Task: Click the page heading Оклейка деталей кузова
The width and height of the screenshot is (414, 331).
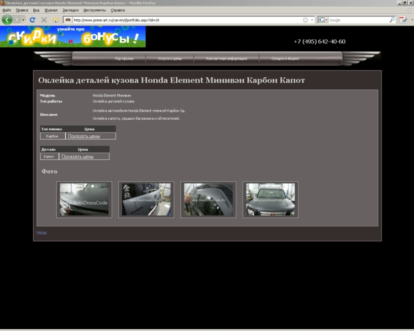Action: [x=171, y=80]
